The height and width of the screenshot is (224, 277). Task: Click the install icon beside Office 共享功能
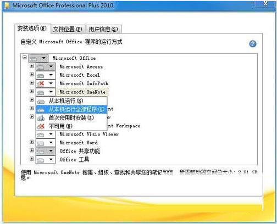coord(40,152)
